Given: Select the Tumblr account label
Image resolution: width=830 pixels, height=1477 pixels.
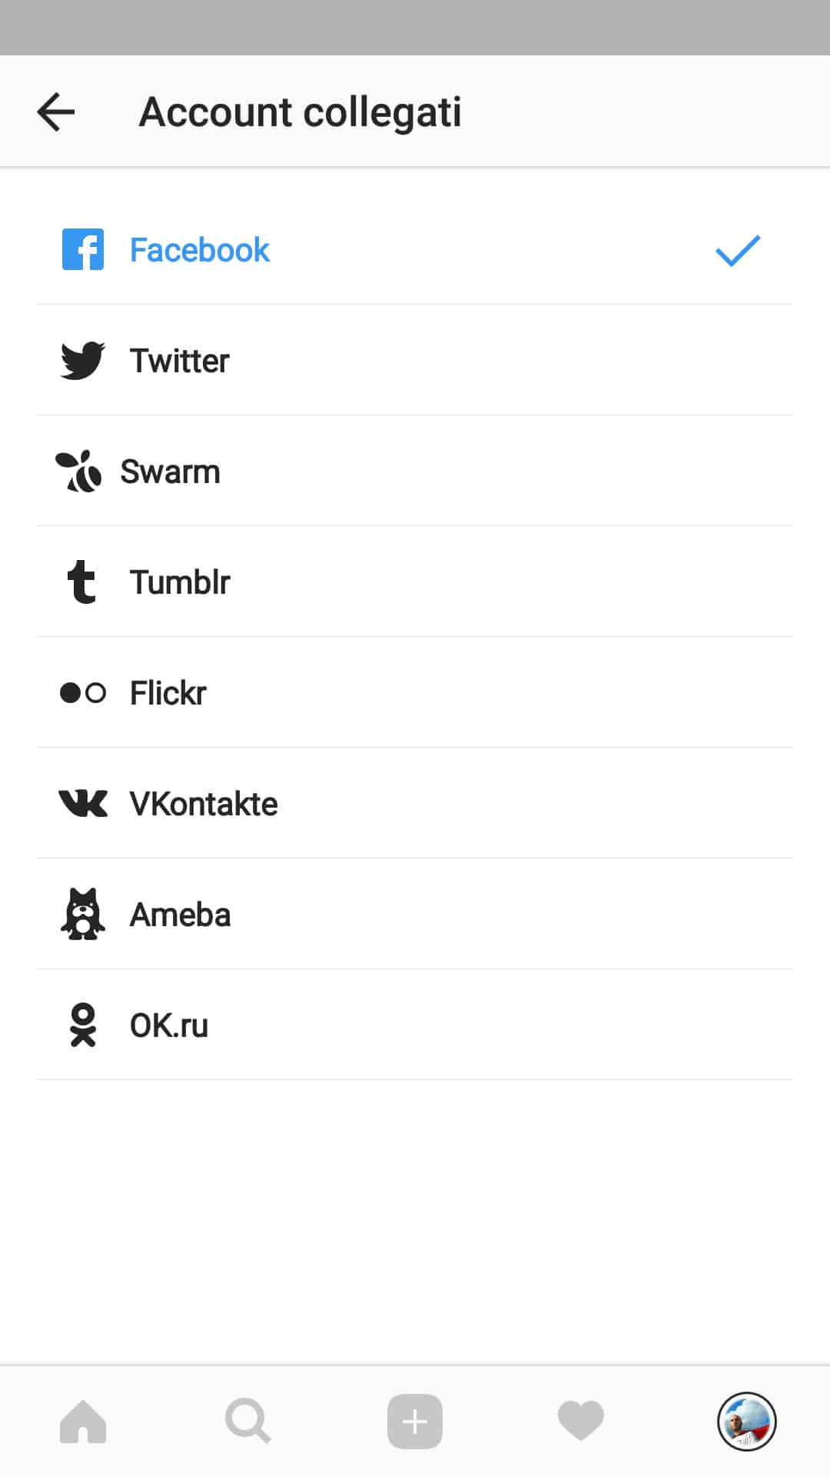Looking at the screenshot, I should point(180,582).
